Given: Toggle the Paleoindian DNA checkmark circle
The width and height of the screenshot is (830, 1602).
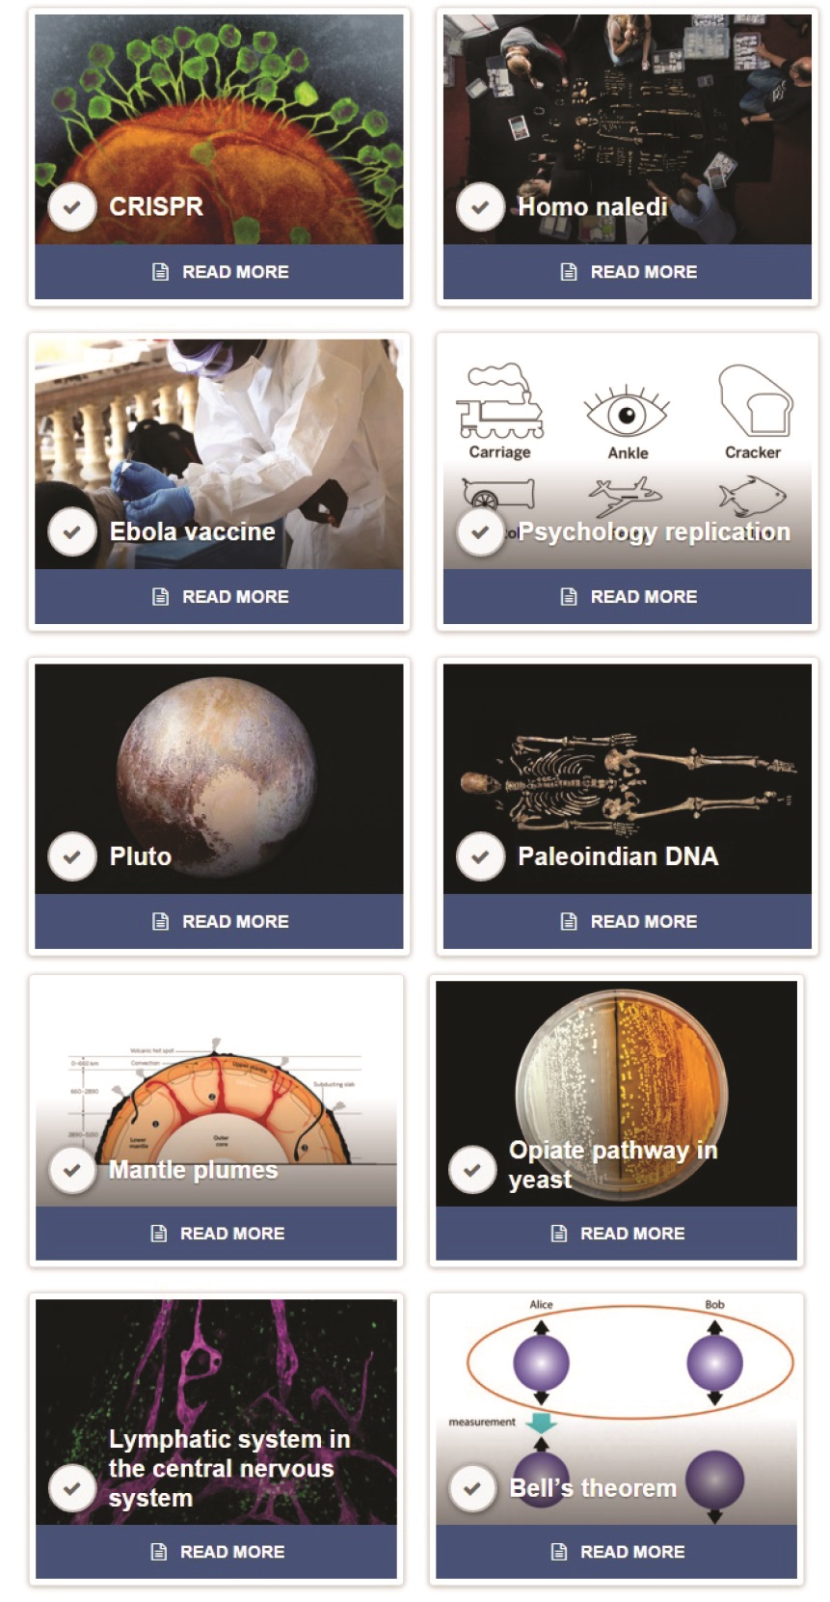Looking at the screenshot, I should click(x=480, y=856).
